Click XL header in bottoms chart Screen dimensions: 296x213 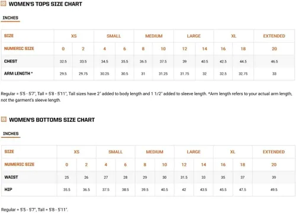[233, 152]
